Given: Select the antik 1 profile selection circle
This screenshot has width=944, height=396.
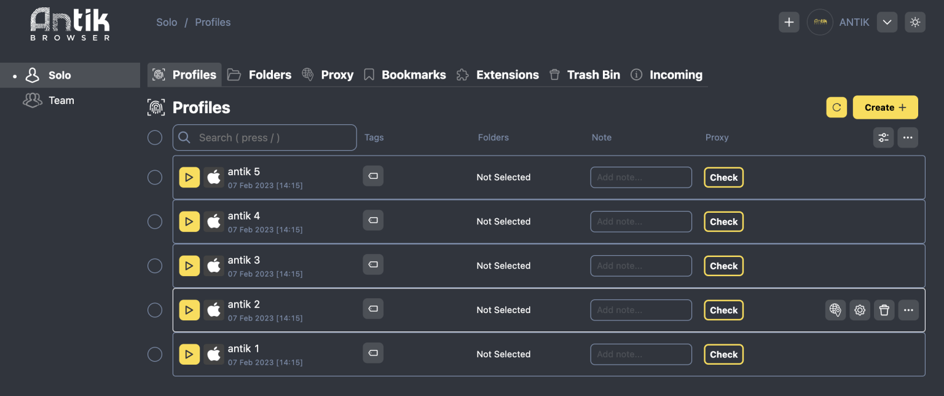Looking at the screenshot, I should (154, 354).
